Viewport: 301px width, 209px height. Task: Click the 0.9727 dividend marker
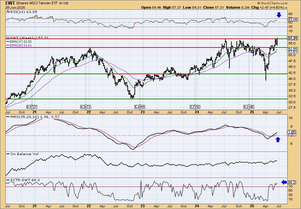pos(32,107)
